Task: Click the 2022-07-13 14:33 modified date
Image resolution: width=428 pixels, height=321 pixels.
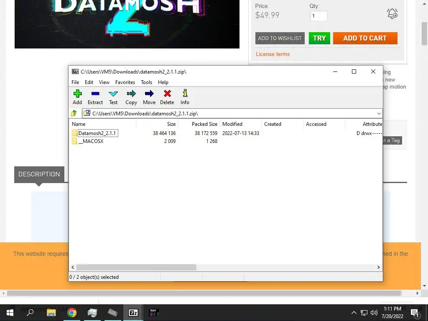Action: [x=240, y=133]
